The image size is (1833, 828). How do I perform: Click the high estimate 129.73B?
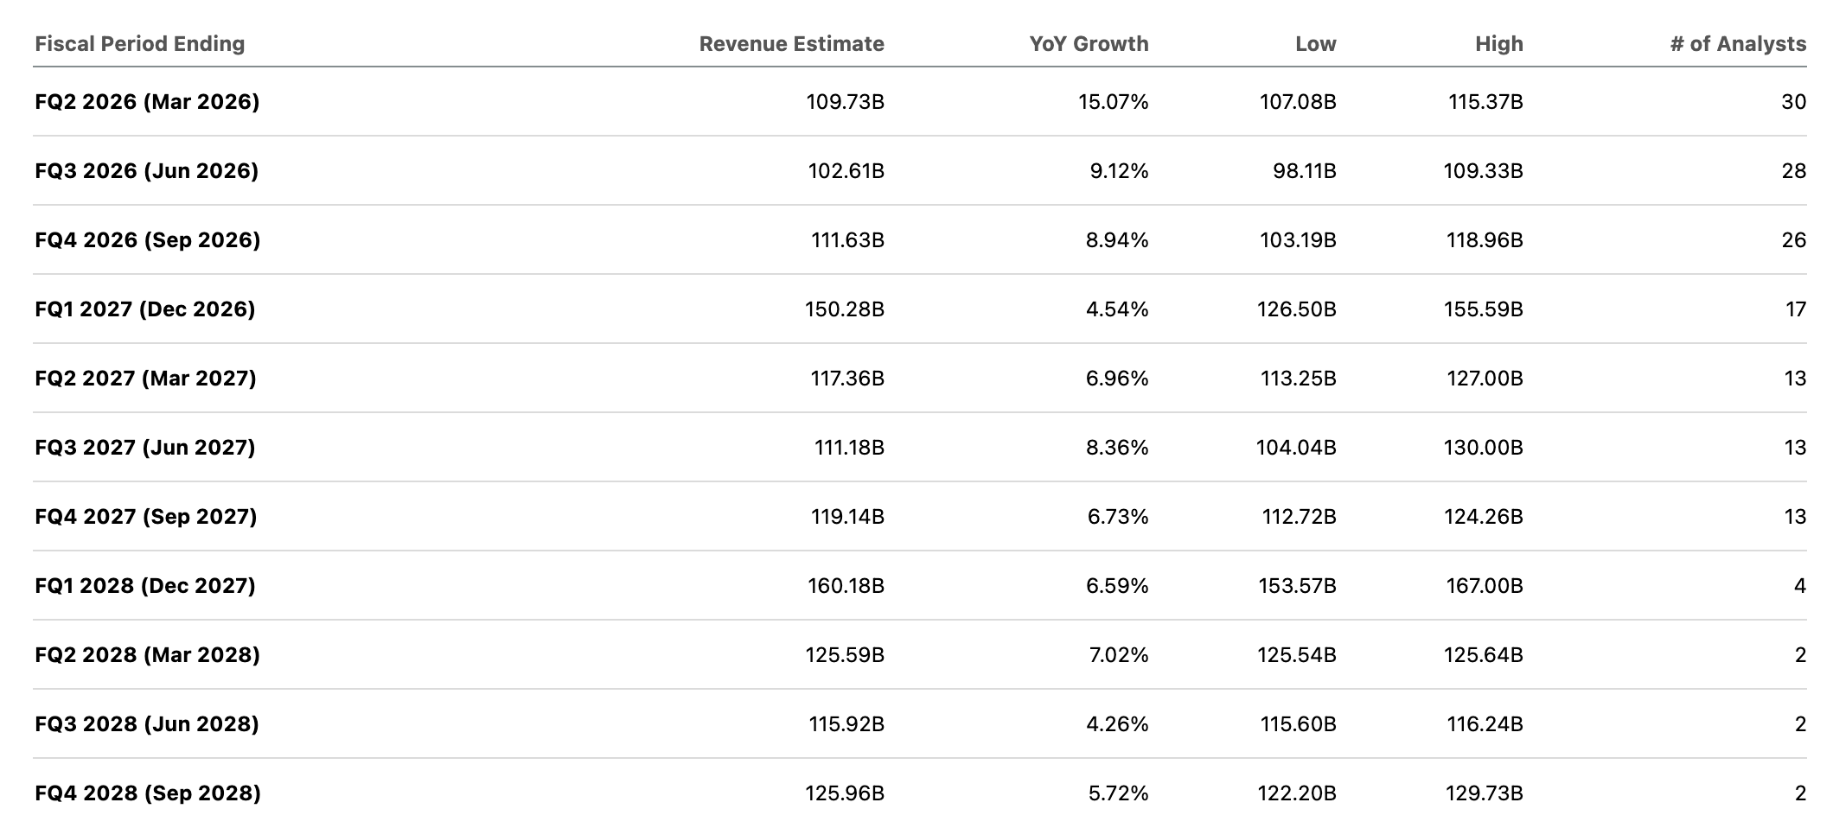coord(1483,793)
